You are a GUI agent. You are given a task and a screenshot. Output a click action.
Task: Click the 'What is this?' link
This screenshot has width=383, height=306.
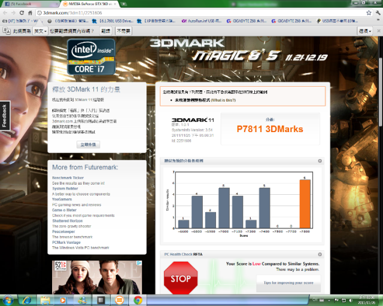coord(223,100)
